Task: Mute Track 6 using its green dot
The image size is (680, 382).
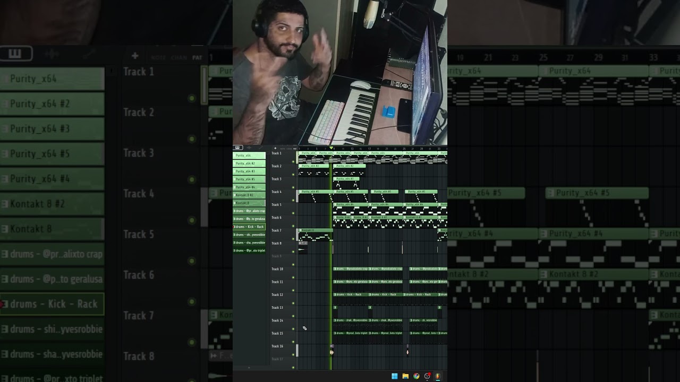Action: coord(293,226)
